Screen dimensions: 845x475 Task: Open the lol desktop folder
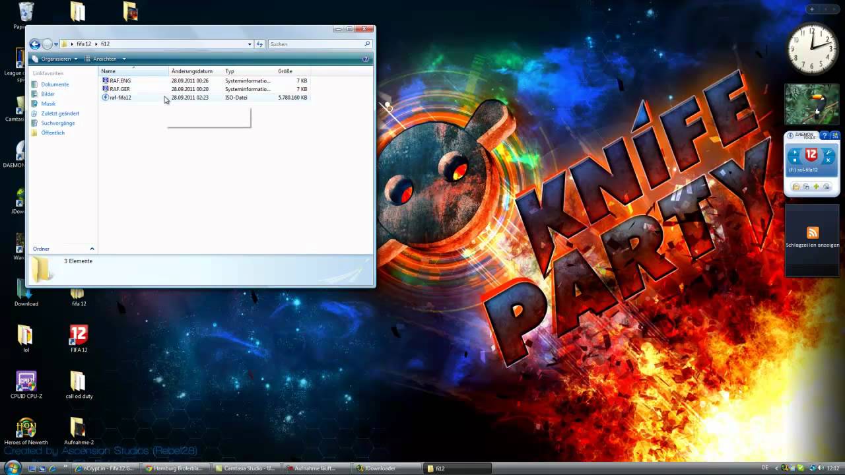[26, 338]
